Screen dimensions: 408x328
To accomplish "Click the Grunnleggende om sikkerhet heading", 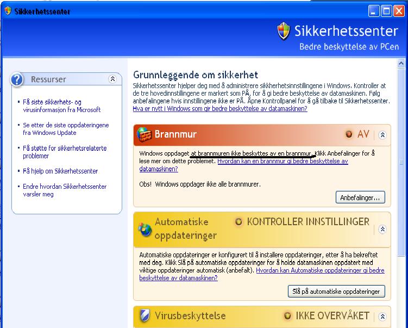I will tap(196, 75).
